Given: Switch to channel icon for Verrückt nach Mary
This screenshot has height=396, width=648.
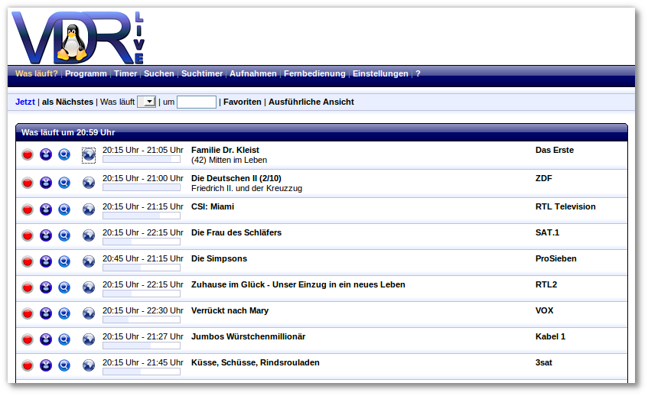Looking at the screenshot, I should click(x=46, y=314).
